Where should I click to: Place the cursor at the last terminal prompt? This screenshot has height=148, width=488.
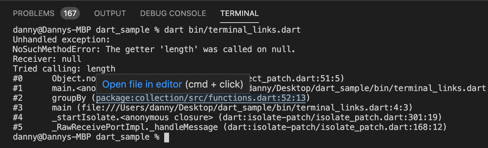tap(167, 137)
